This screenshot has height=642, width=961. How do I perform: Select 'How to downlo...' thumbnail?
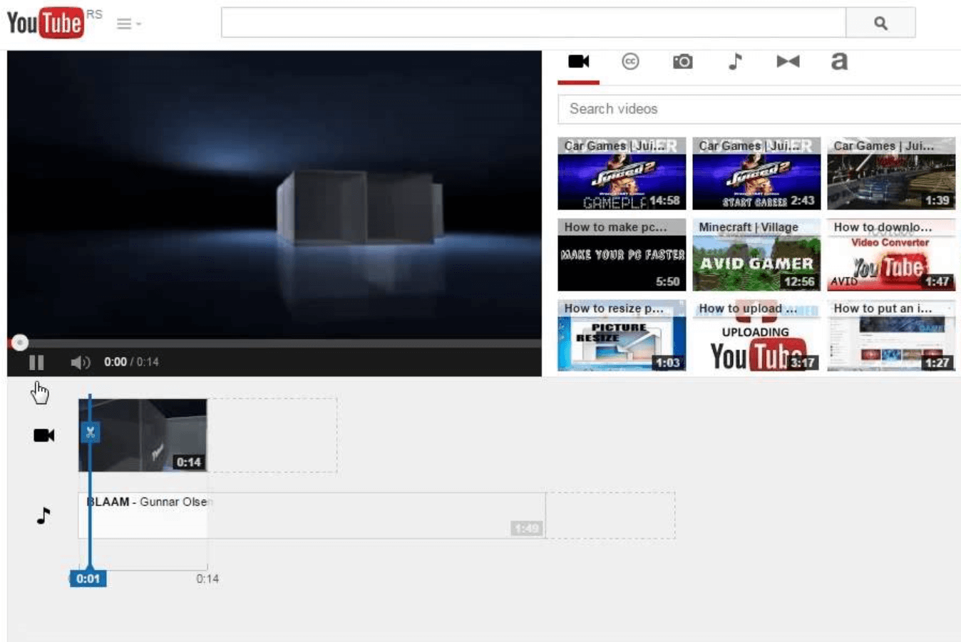click(891, 255)
